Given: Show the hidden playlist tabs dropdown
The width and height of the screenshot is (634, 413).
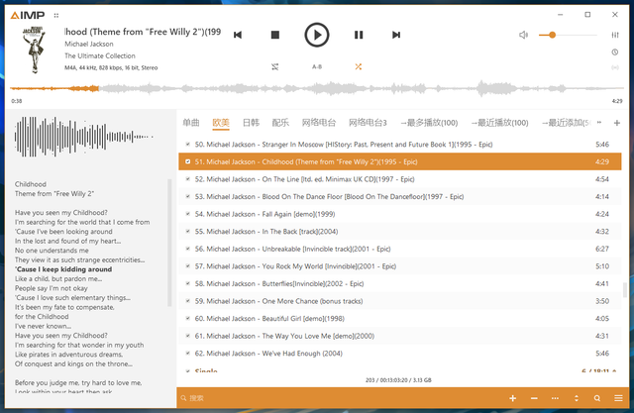Looking at the screenshot, I should (x=599, y=123).
